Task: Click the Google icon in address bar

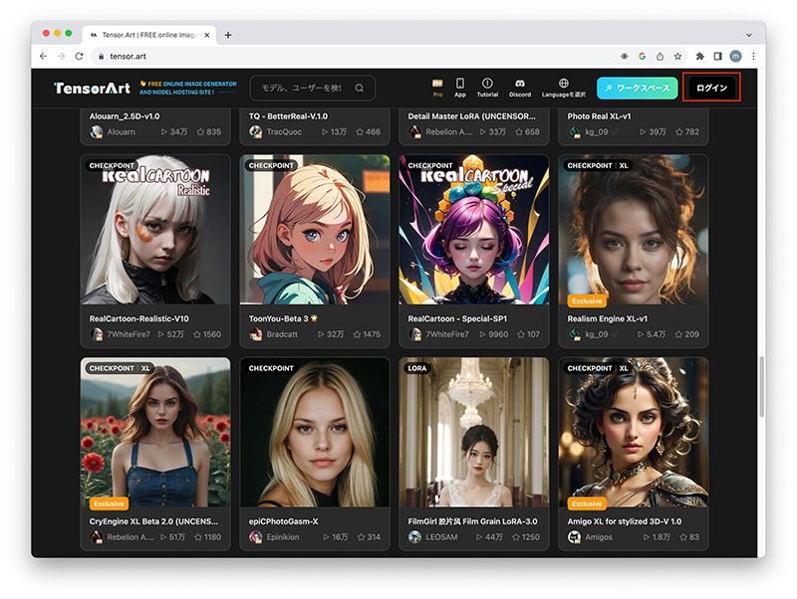Action: click(x=642, y=57)
